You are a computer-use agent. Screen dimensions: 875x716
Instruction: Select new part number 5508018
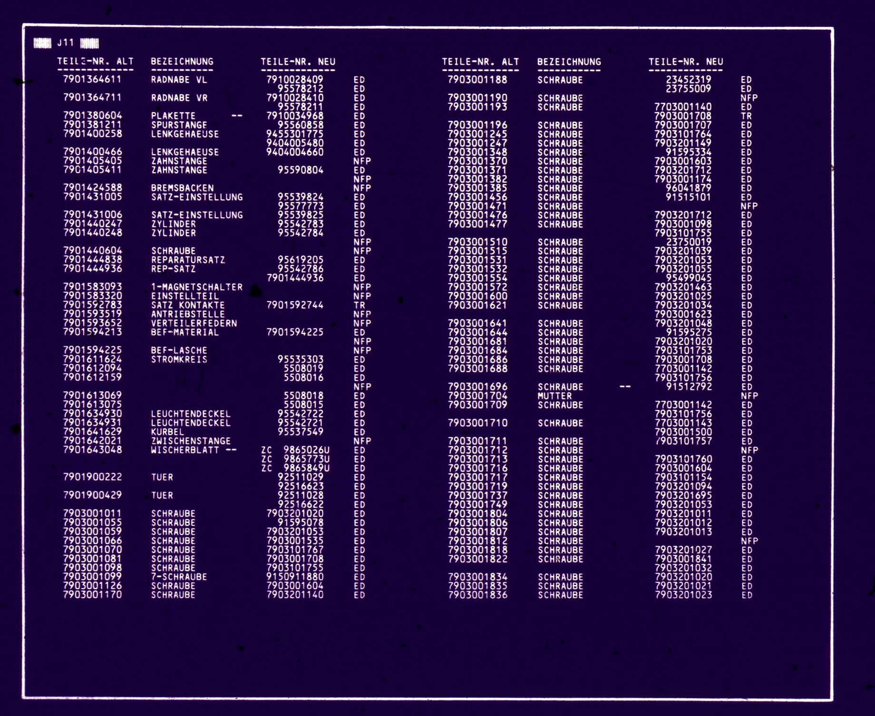pyautogui.click(x=303, y=395)
